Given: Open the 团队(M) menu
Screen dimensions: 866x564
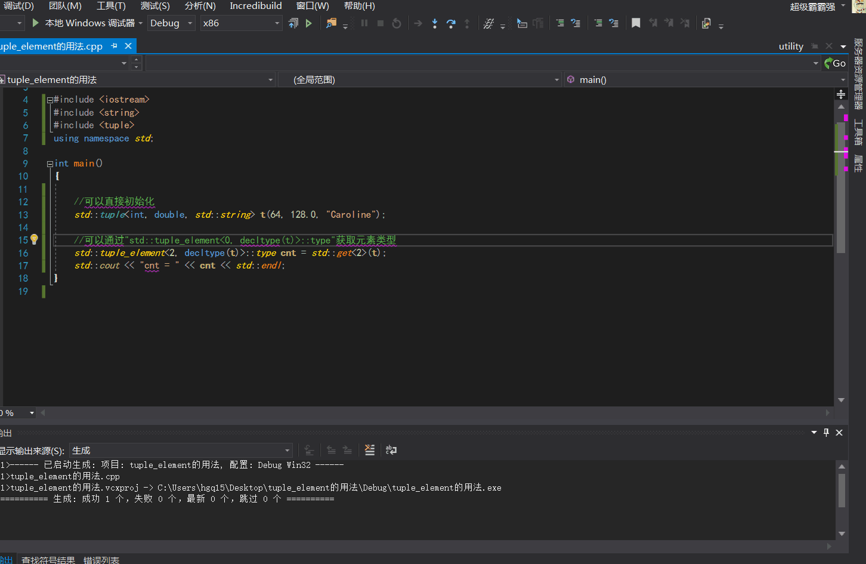Looking at the screenshot, I should (65, 6).
